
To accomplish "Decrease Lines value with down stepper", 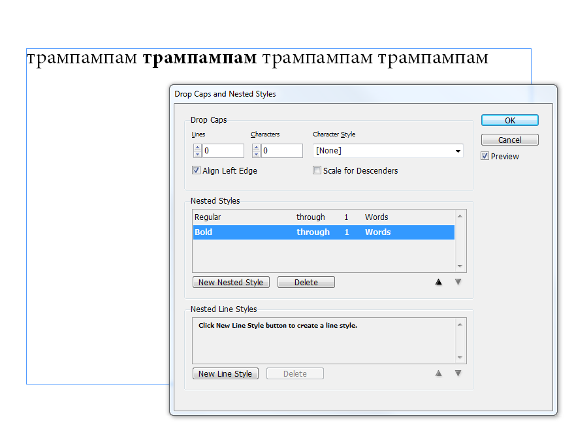I will tap(197, 155).
